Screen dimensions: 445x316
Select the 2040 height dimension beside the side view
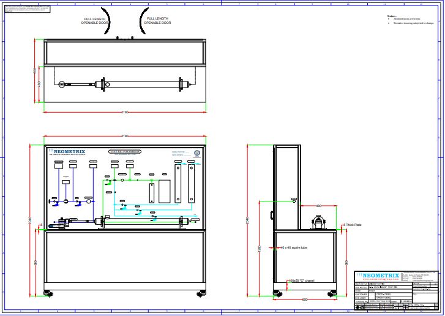[248, 222]
